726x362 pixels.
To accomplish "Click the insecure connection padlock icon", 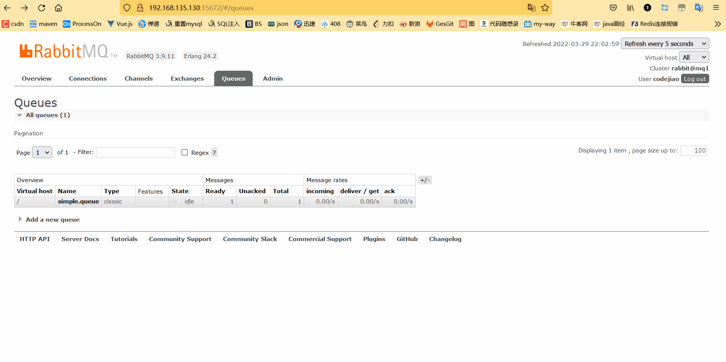I will click(x=140, y=8).
